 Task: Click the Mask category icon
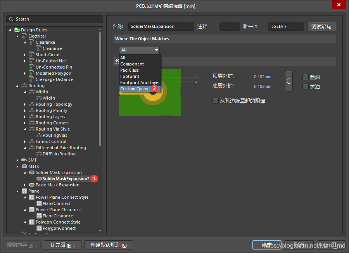(24, 166)
